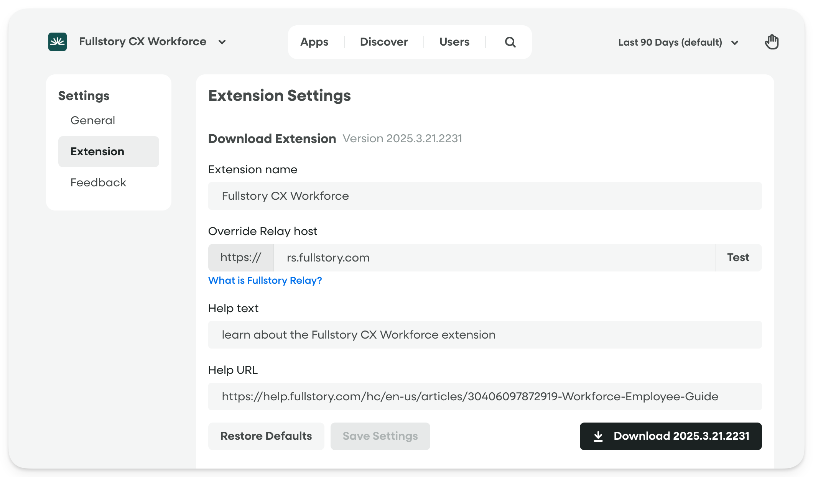Open the Apps tab
The width and height of the screenshot is (813, 477).
[x=314, y=42]
